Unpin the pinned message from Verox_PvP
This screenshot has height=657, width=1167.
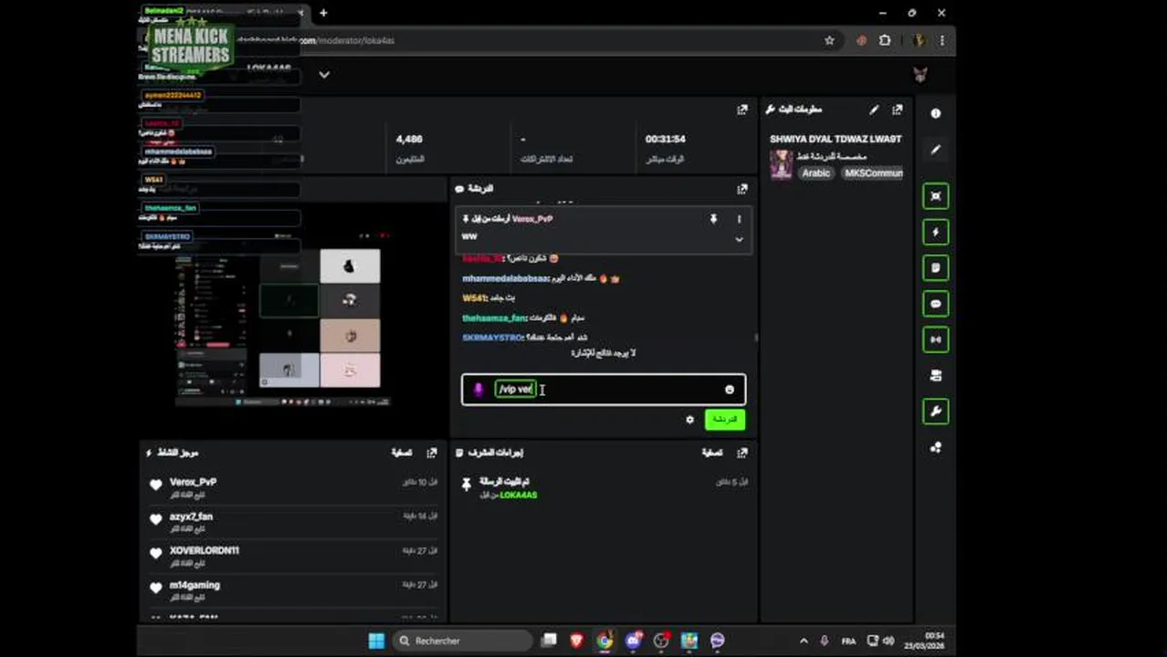713,219
